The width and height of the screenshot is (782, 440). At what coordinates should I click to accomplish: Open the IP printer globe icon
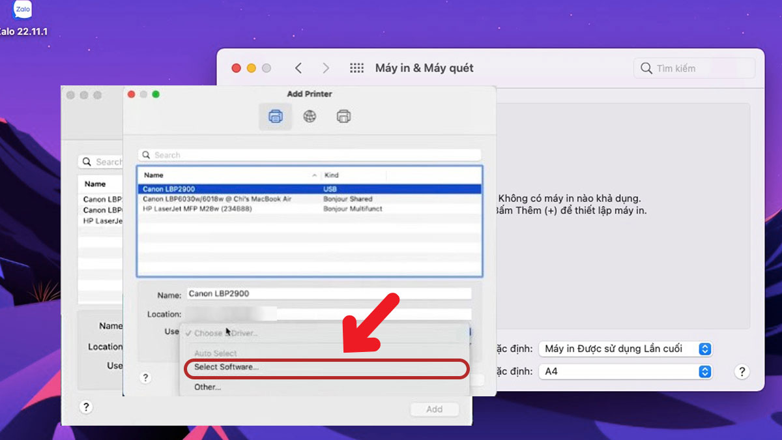[309, 117]
